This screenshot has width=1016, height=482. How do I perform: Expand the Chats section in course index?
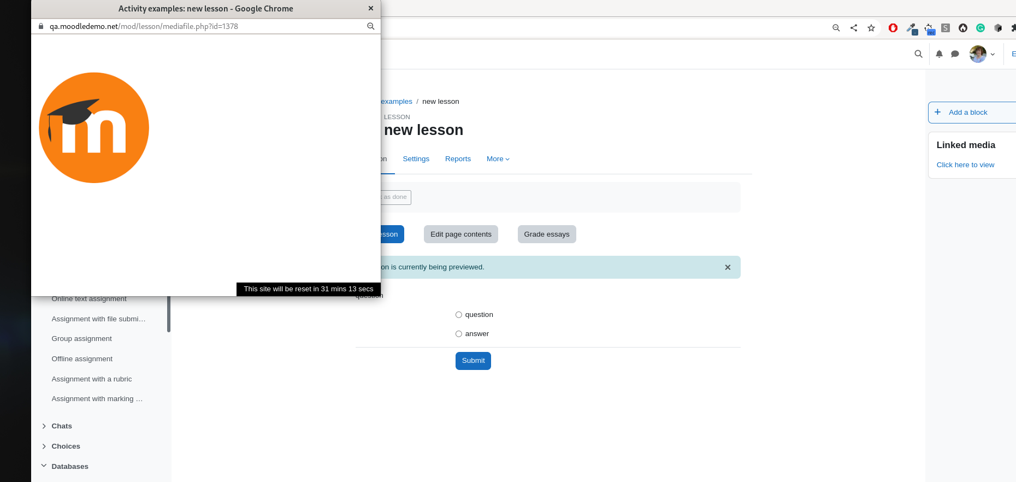pyautogui.click(x=44, y=426)
